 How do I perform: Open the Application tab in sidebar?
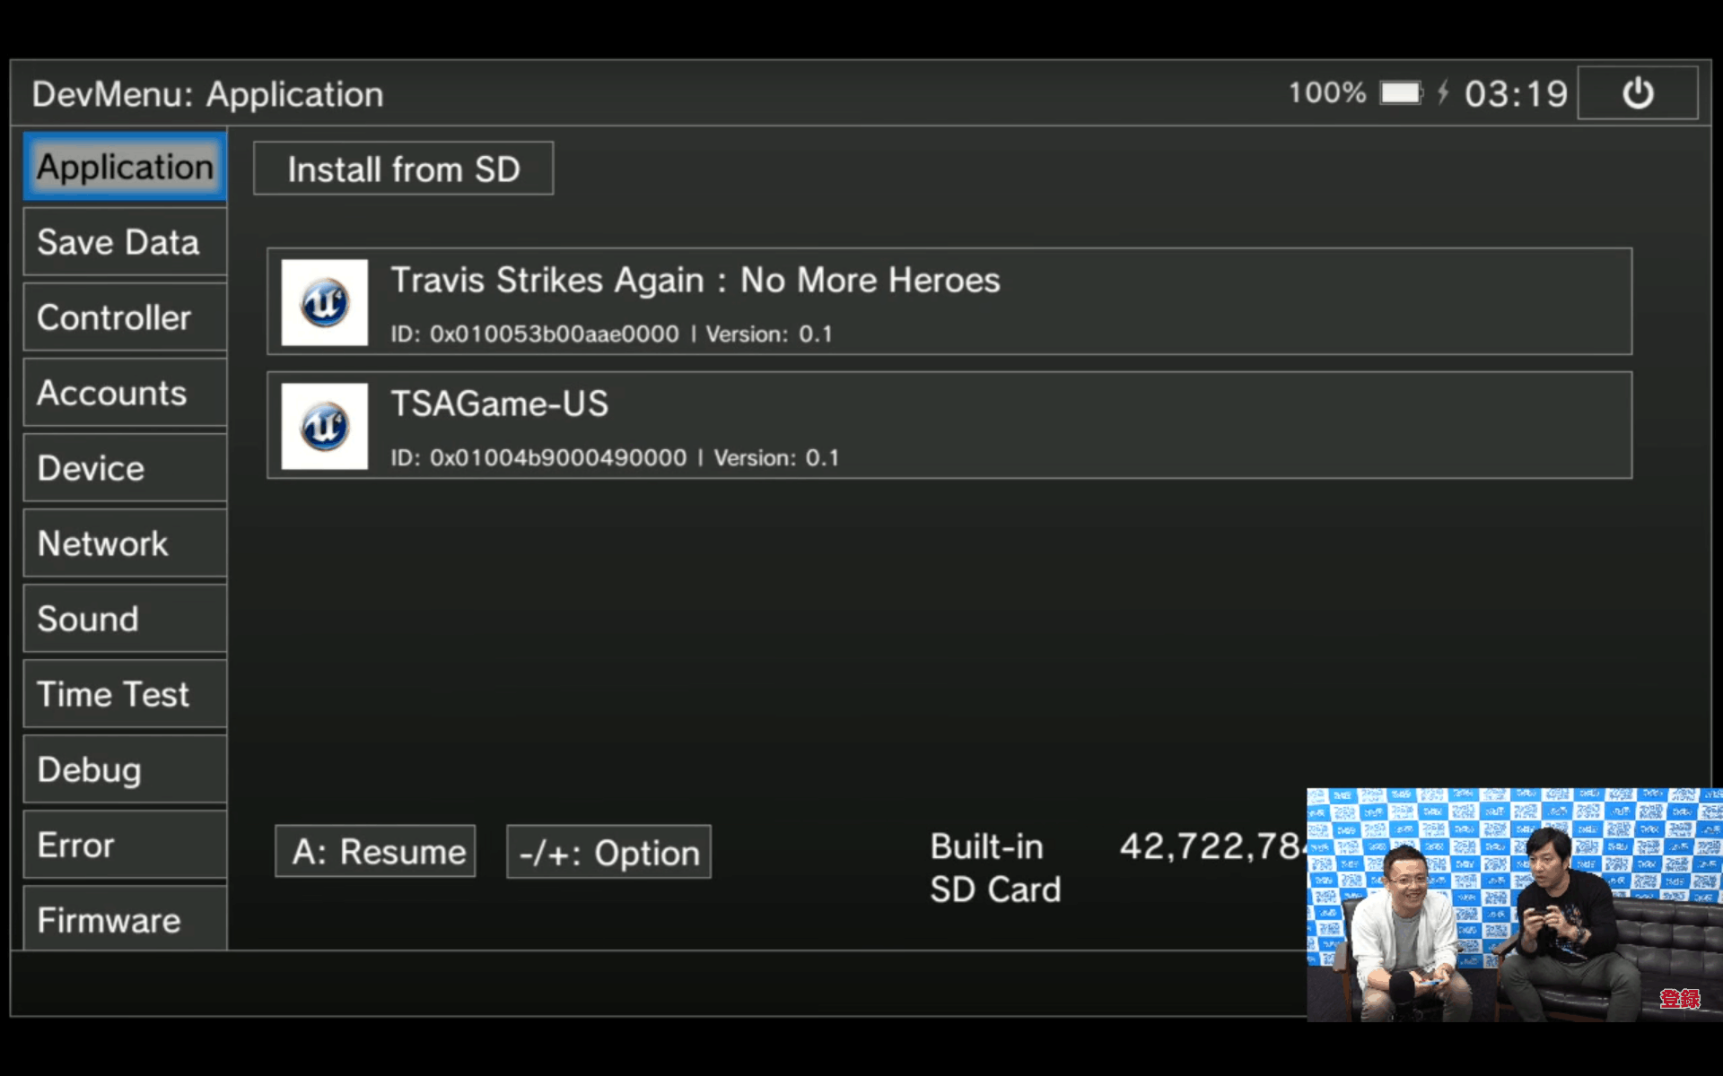[125, 167]
